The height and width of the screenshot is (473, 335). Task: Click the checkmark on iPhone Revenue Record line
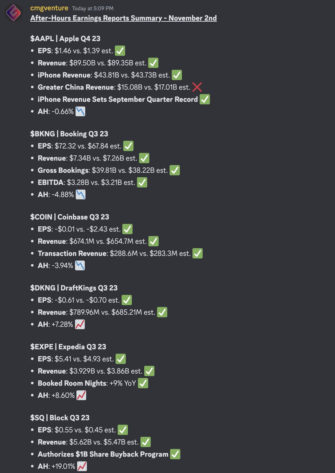point(204,99)
